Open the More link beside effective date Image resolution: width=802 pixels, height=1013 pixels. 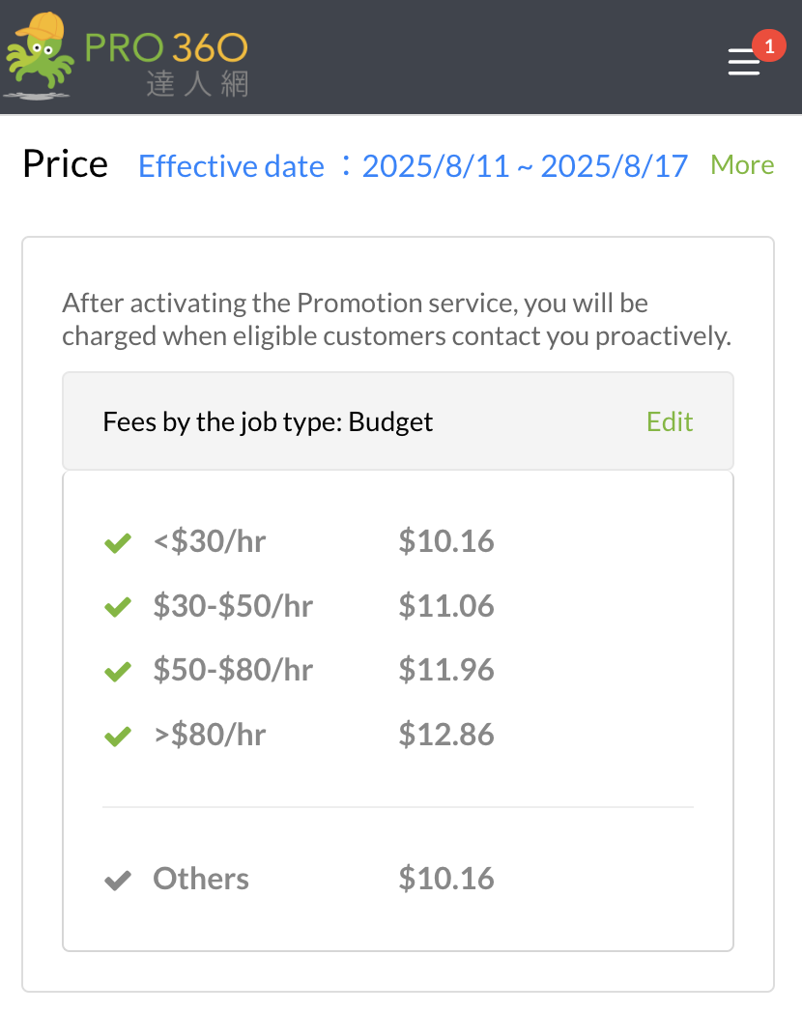[x=742, y=165]
